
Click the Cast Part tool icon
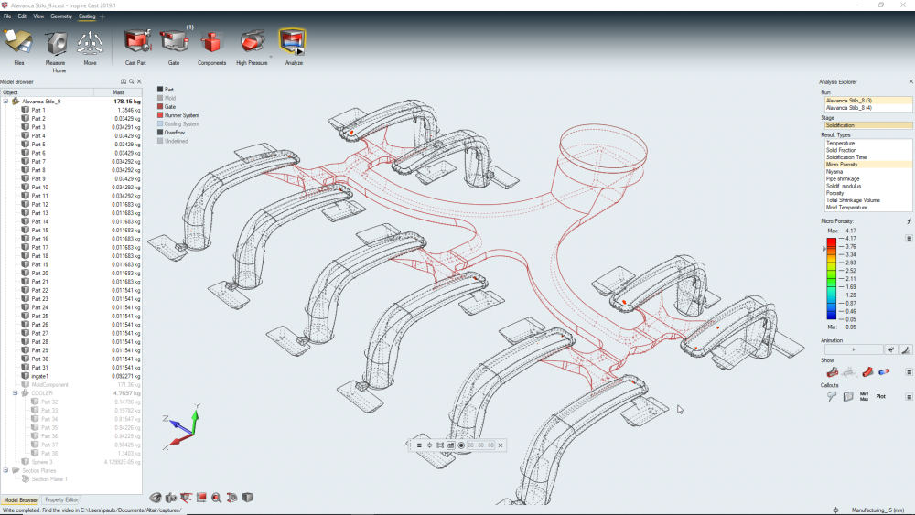136,43
